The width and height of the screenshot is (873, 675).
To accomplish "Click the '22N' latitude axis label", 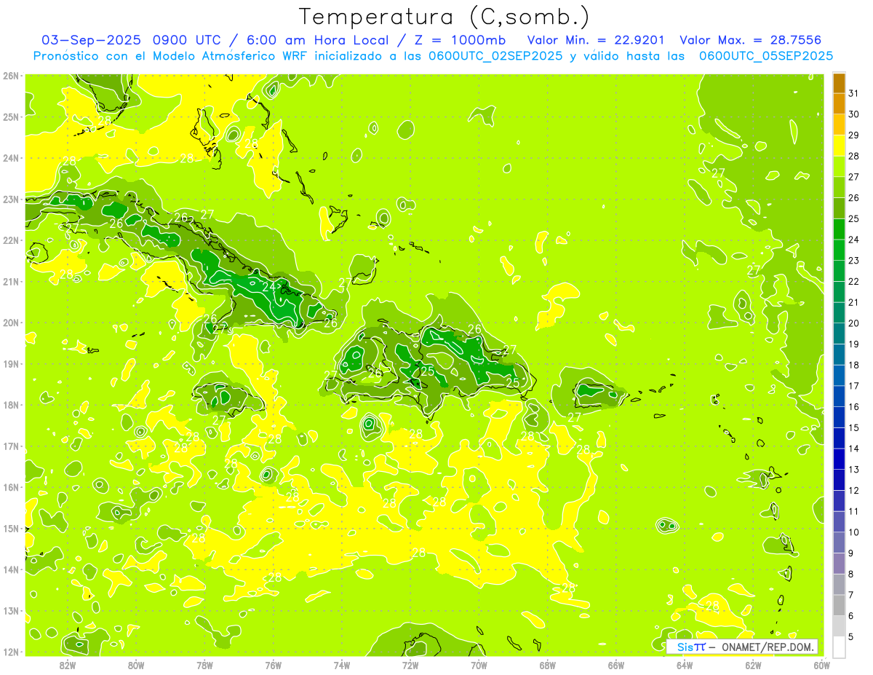I will click(11, 240).
